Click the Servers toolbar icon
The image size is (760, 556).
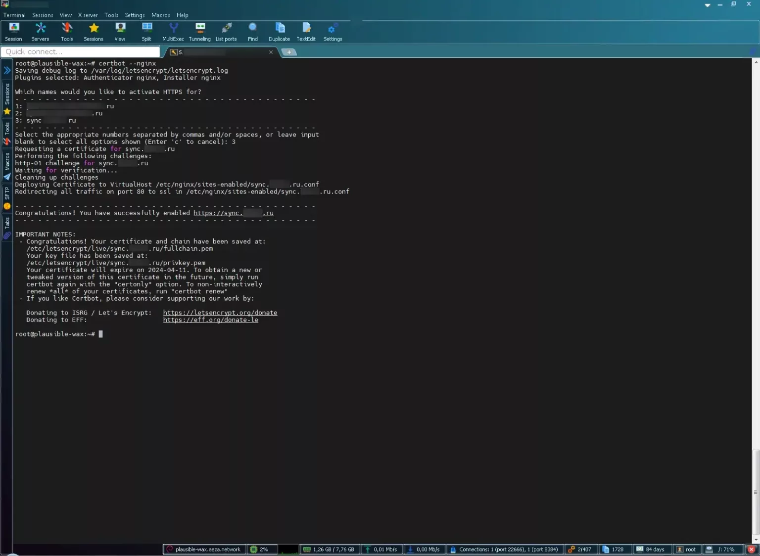pos(40,32)
